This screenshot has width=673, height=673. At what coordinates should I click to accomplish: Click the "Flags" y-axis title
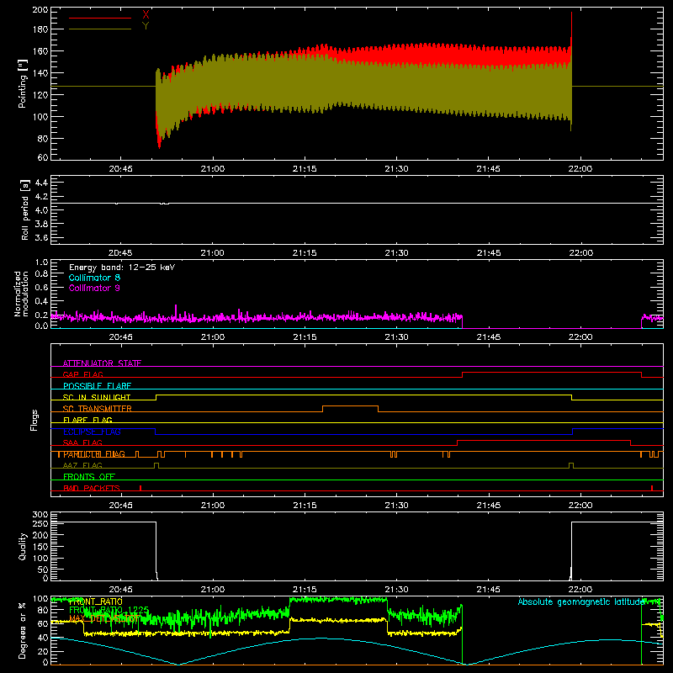(x=34, y=420)
